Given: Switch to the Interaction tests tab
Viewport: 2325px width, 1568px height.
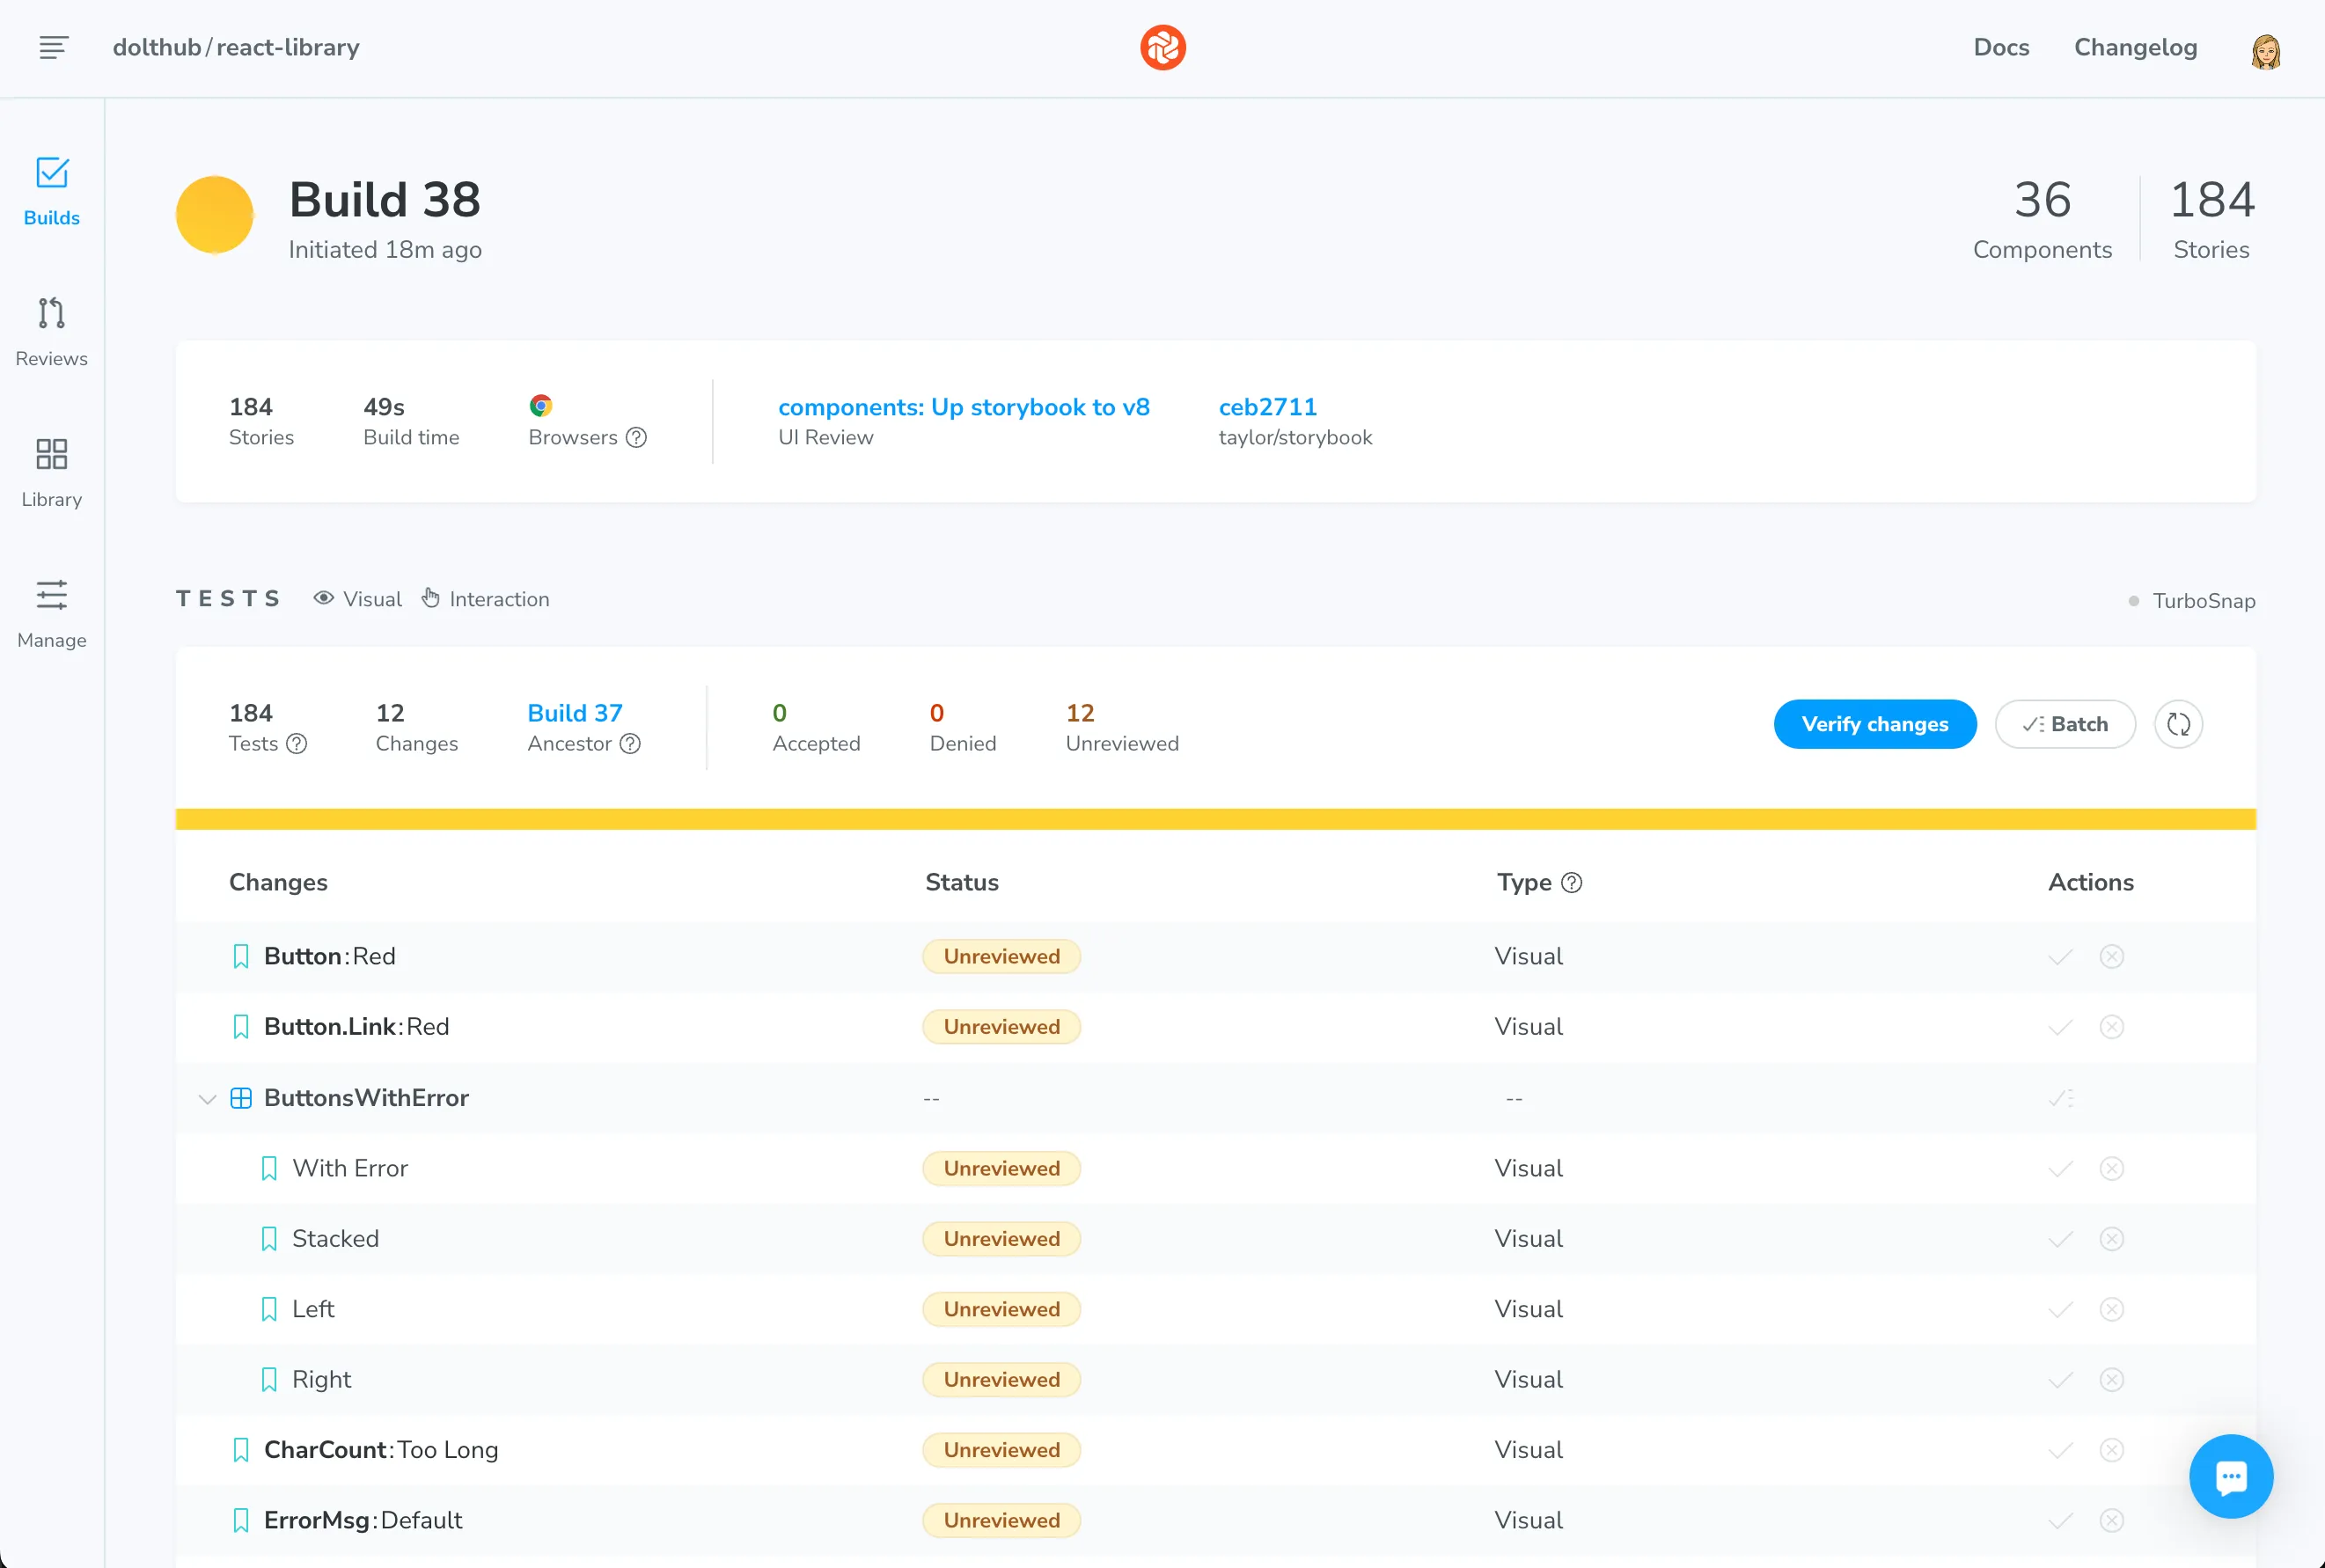Looking at the screenshot, I should [499, 598].
